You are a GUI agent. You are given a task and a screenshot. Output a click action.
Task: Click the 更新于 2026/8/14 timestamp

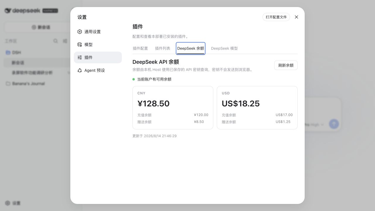(155, 136)
